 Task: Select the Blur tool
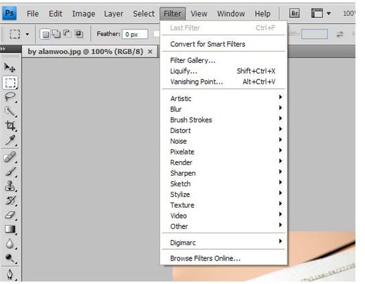[10, 244]
